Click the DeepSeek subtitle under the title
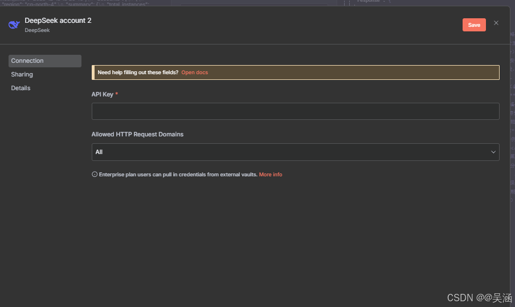 (x=37, y=30)
